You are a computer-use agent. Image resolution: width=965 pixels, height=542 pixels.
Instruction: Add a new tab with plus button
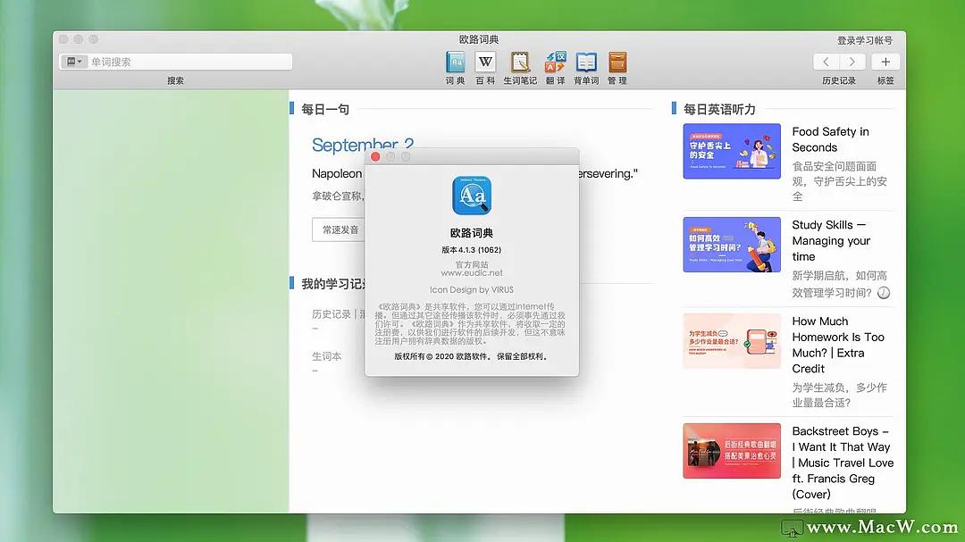coord(885,62)
